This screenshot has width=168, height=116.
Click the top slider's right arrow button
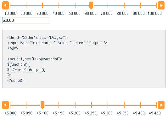click(x=161, y=5)
